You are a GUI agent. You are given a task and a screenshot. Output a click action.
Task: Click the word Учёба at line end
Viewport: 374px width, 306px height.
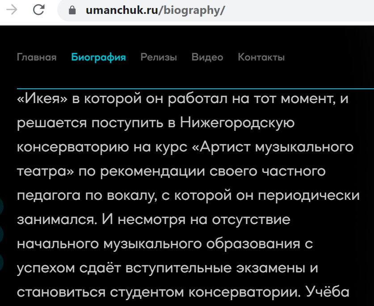coord(328,293)
